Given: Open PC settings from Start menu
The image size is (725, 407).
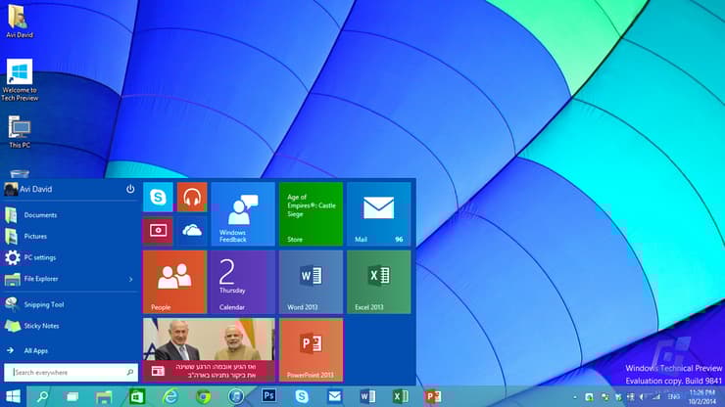Looking at the screenshot, I should click(x=71, y=257).
